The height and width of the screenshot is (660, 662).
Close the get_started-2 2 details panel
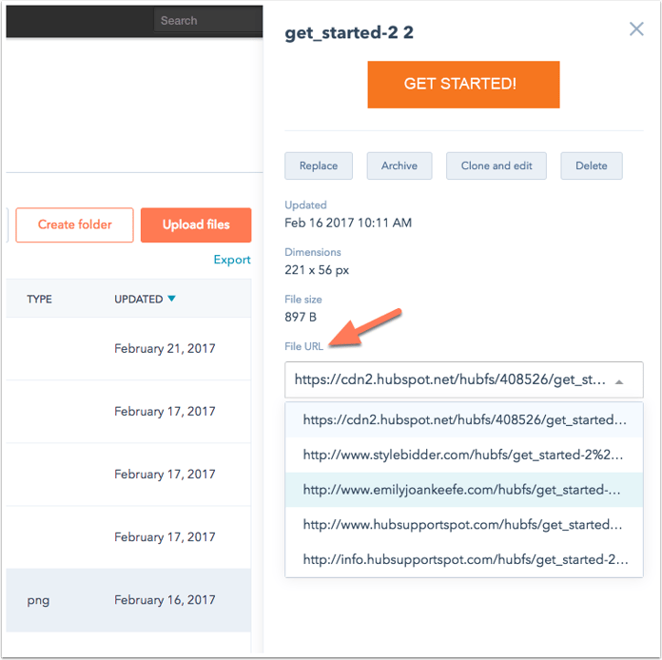point(636,29)
